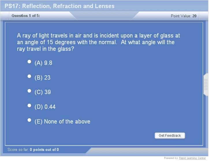Screen dimensions: 209x161
Task: Click the Point Value: 20 label
Action: point(184,16)
